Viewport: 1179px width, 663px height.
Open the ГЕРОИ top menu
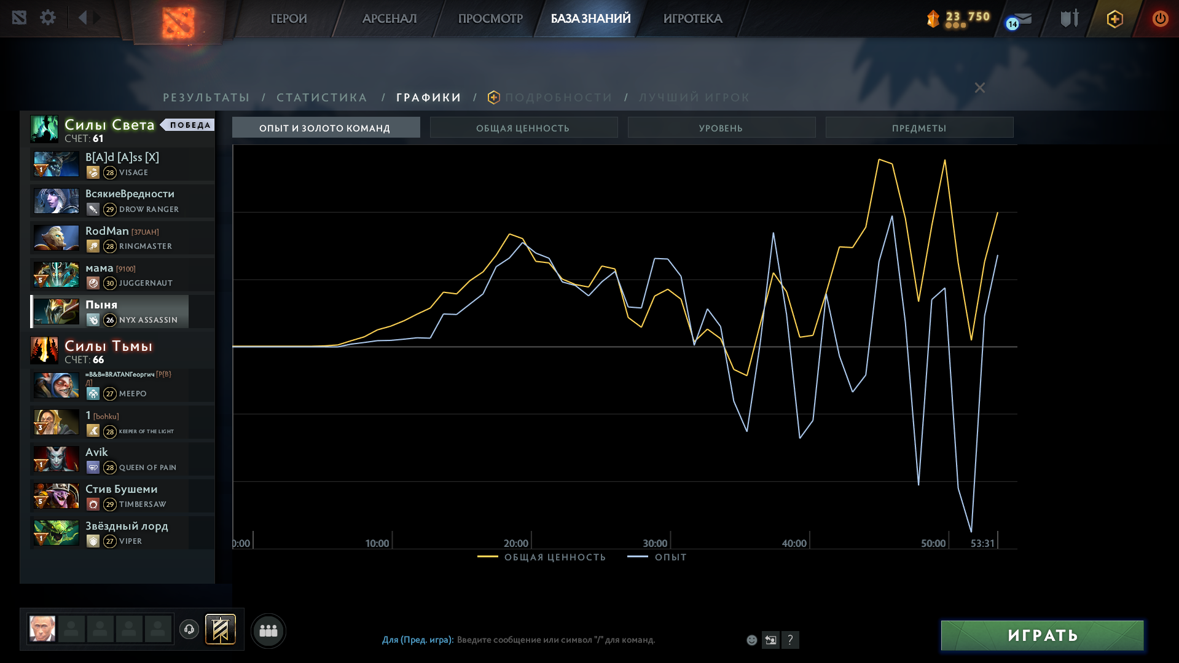click(289, 18)
